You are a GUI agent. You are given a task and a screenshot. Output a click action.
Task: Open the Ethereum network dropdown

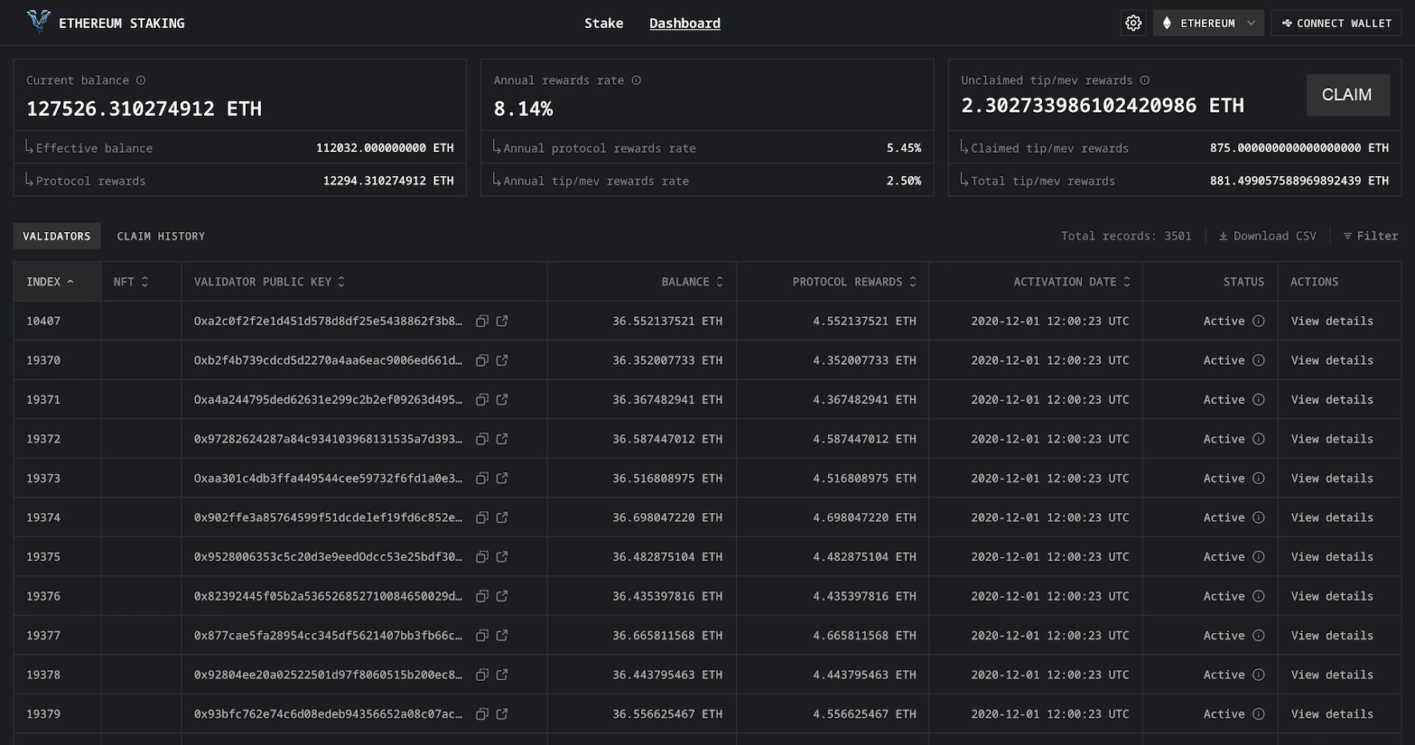point(1209,22)
